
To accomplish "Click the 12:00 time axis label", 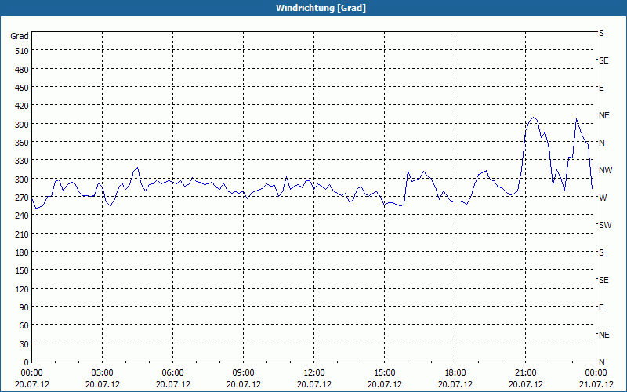I will pos(314,373).
